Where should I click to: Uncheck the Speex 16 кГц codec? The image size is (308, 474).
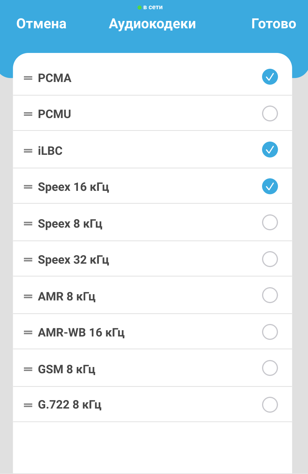[x=270, y=186]
